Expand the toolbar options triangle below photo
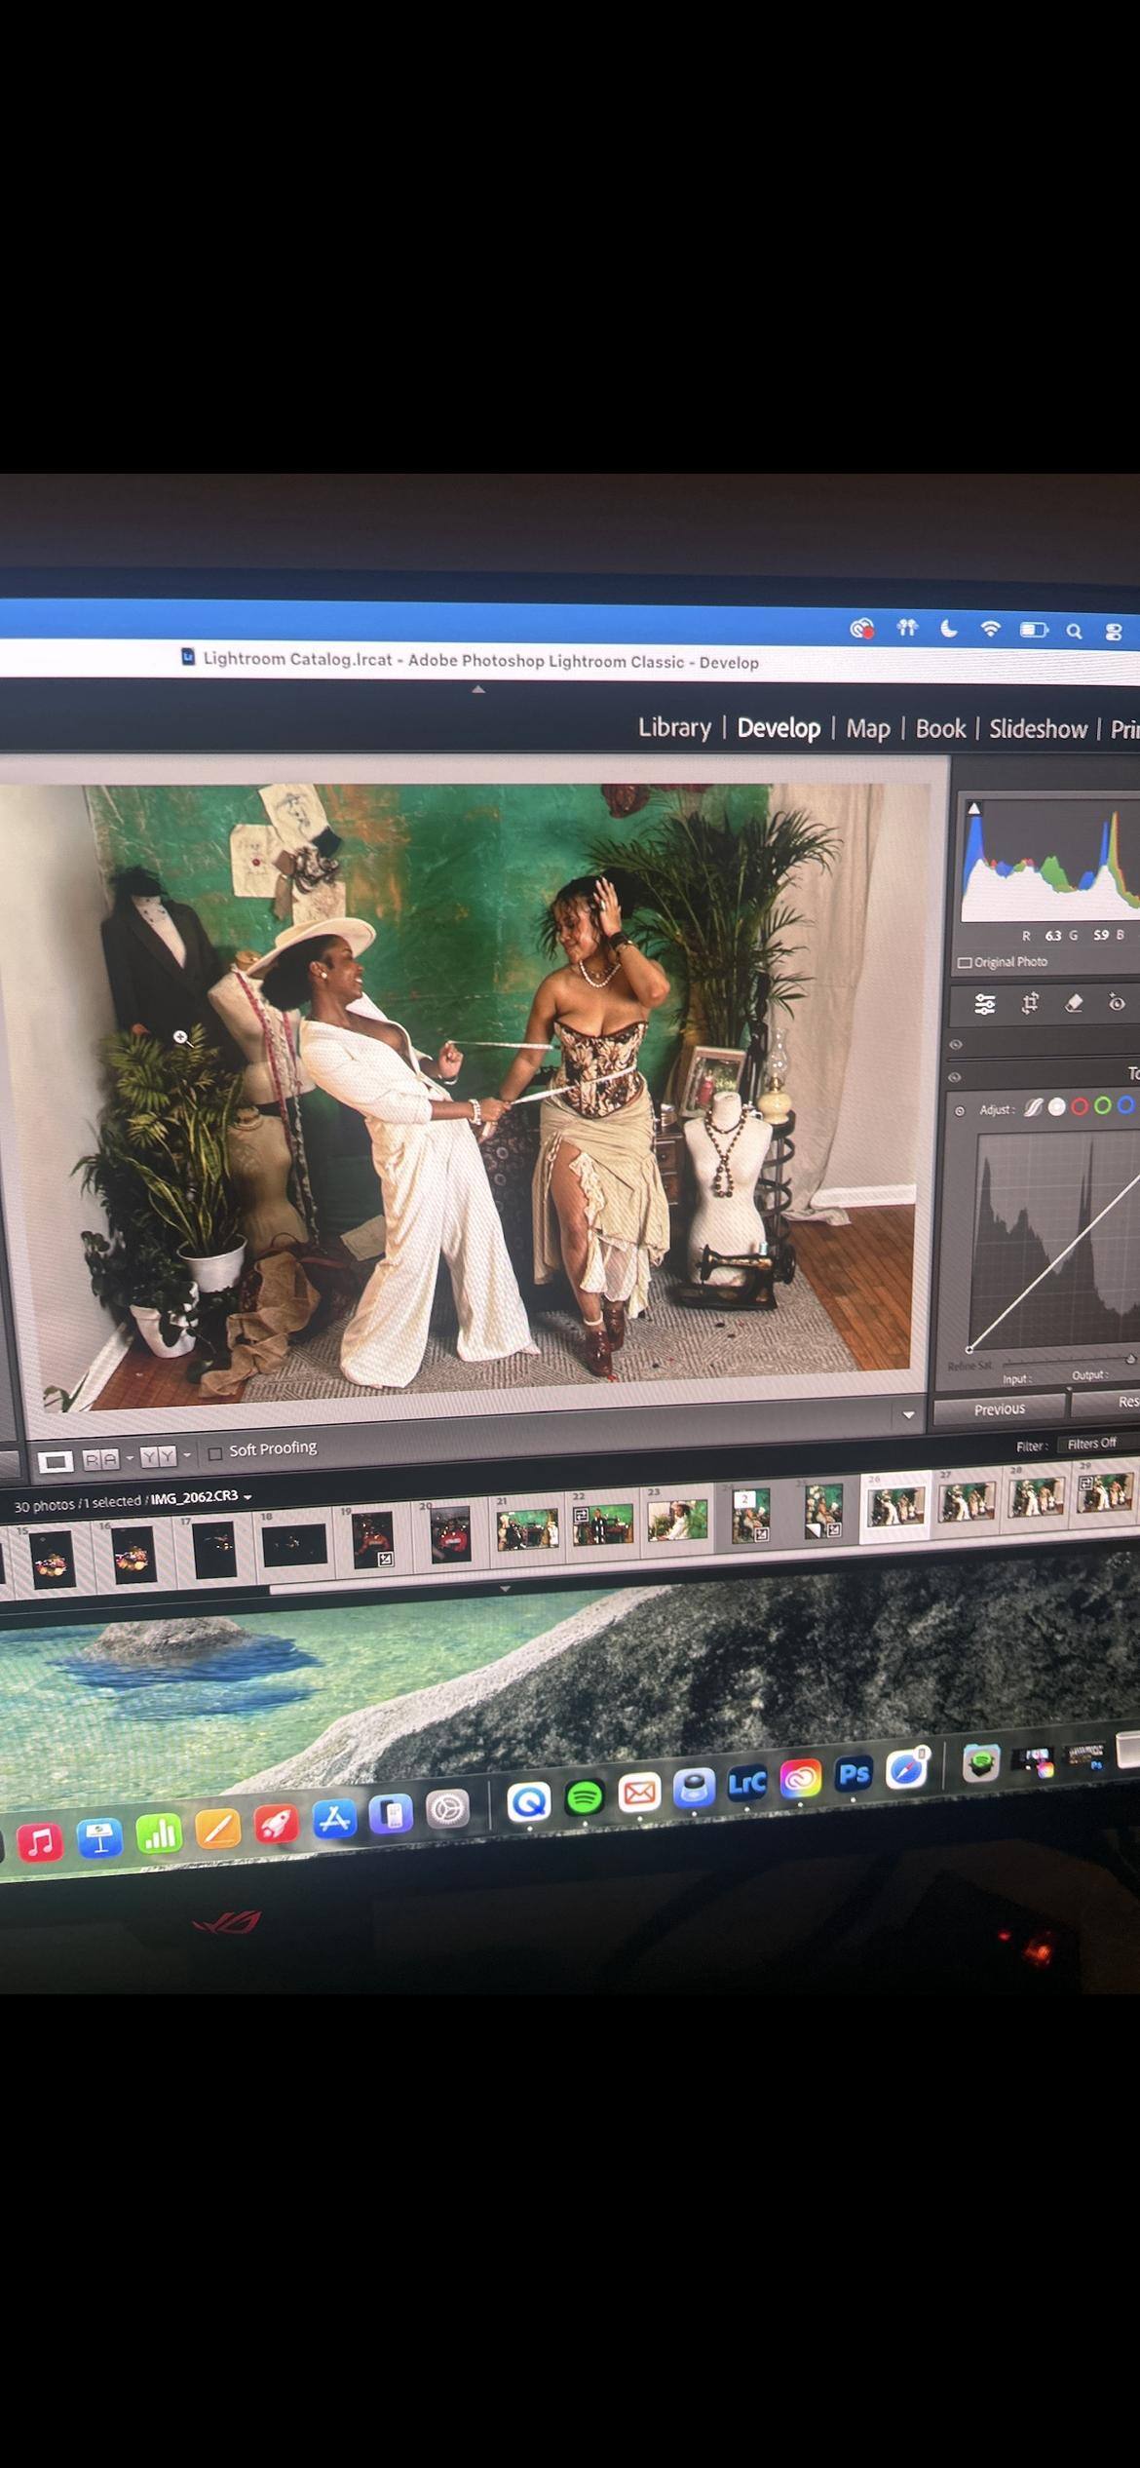The width and height of the screenshot is (1140, 2468). point(908,1415)
